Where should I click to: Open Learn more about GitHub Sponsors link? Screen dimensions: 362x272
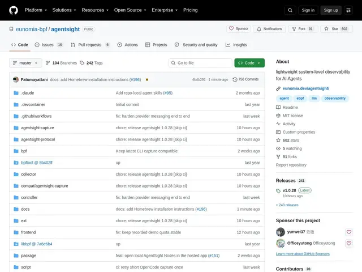[303, 254]
